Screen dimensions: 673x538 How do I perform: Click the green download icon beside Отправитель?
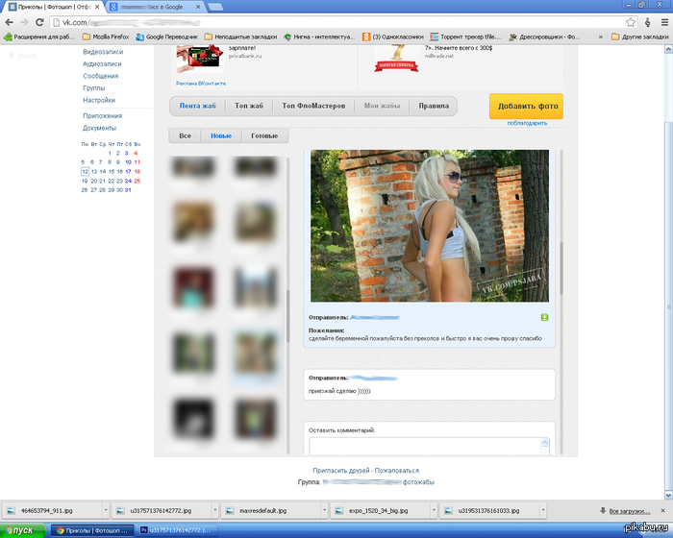(544, 316)
